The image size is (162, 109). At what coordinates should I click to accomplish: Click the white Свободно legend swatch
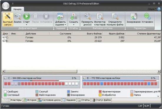point(5,91)
